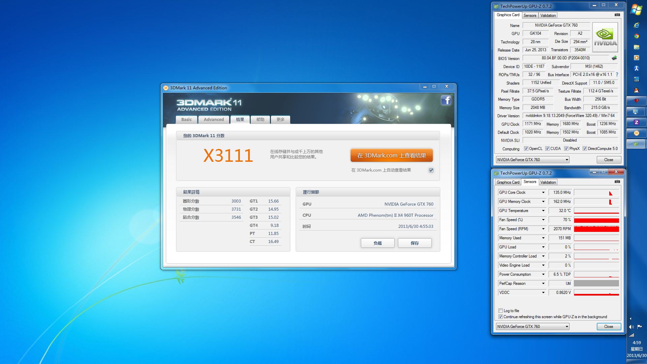Viewport: 647px width, 364px height.
Task: Open Windows Explorer folder icon on taskbar
Action: coord(636,47)
